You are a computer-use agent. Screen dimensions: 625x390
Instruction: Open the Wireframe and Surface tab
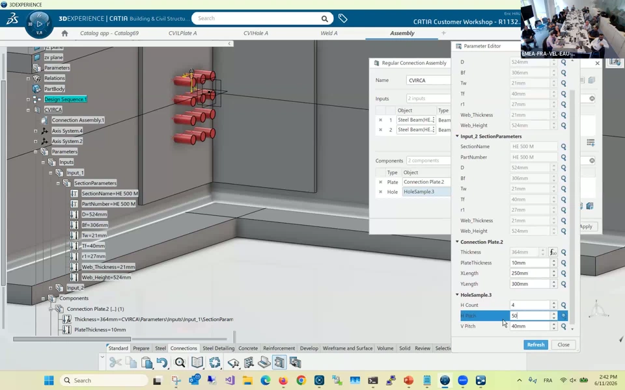[x=348, y=348]
